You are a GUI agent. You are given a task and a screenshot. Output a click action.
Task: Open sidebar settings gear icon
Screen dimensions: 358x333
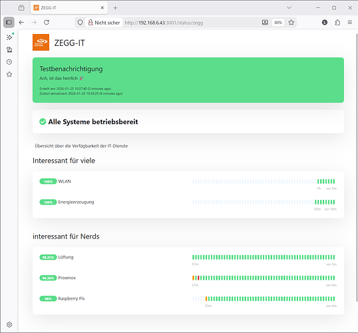9,324
